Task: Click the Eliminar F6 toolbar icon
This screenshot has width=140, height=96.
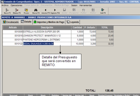Action: click(x=17, y=11)
